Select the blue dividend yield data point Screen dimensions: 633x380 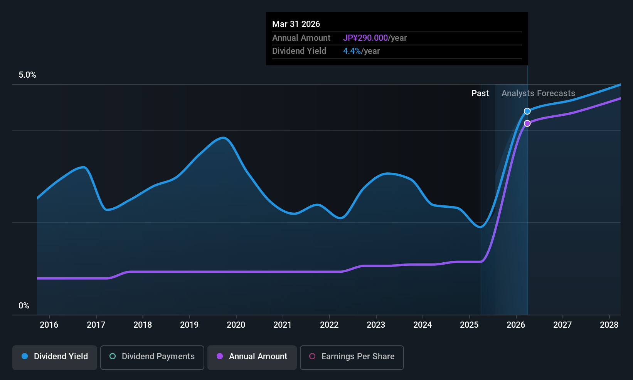(527, 111)
